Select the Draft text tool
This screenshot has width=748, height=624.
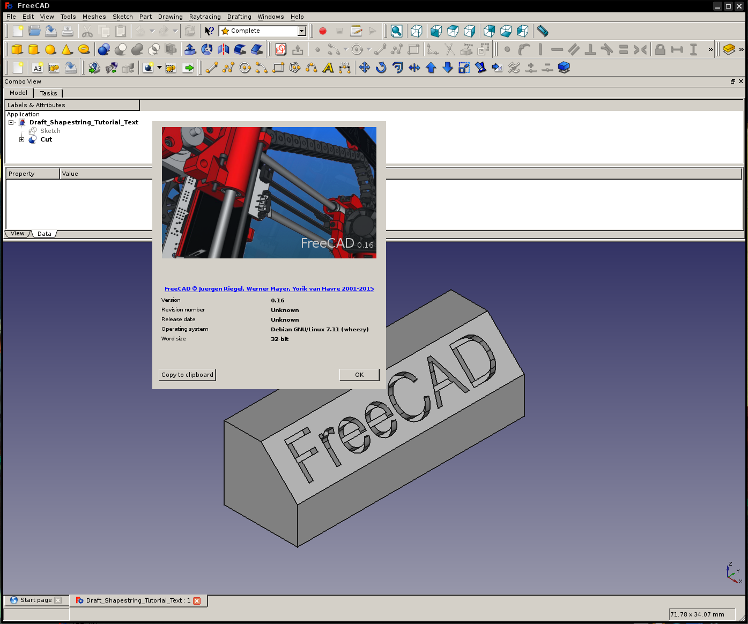[328, 68]
